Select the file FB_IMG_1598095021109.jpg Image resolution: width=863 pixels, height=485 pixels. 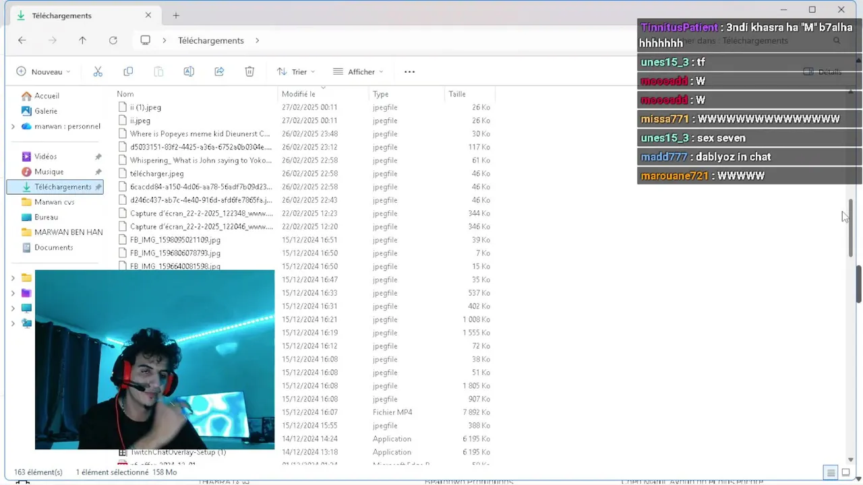[x=175, y=240]
